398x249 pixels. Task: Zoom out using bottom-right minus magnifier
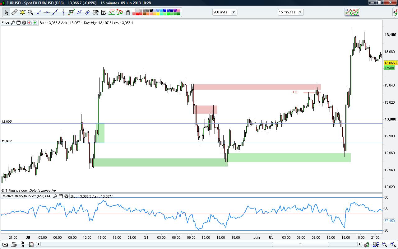pyautogui.click(x=384, y=244)
